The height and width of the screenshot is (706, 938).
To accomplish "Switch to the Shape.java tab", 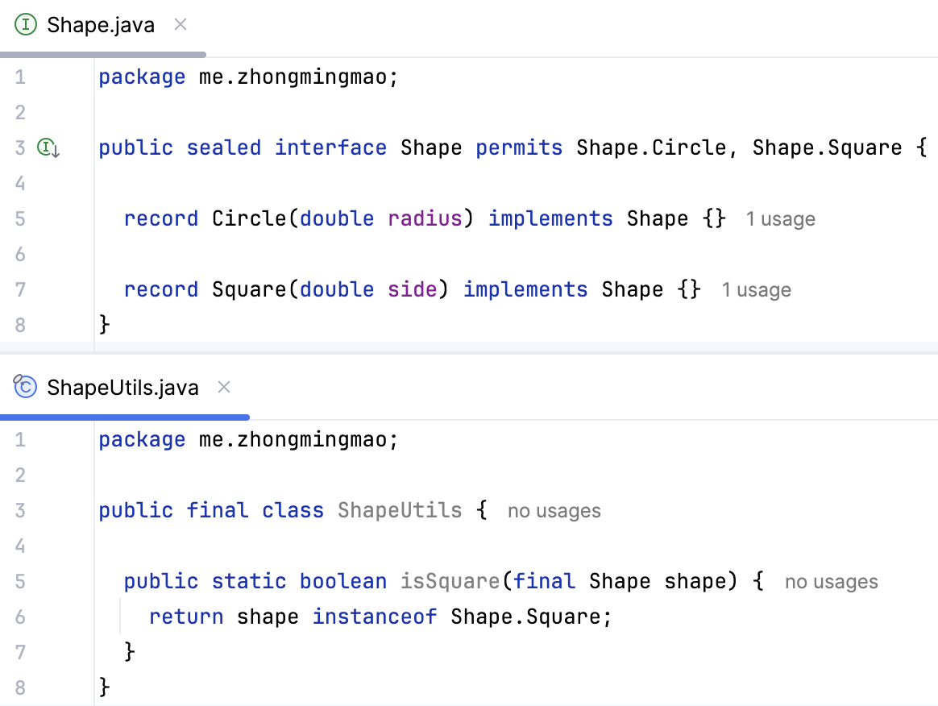I will (100, 25).
